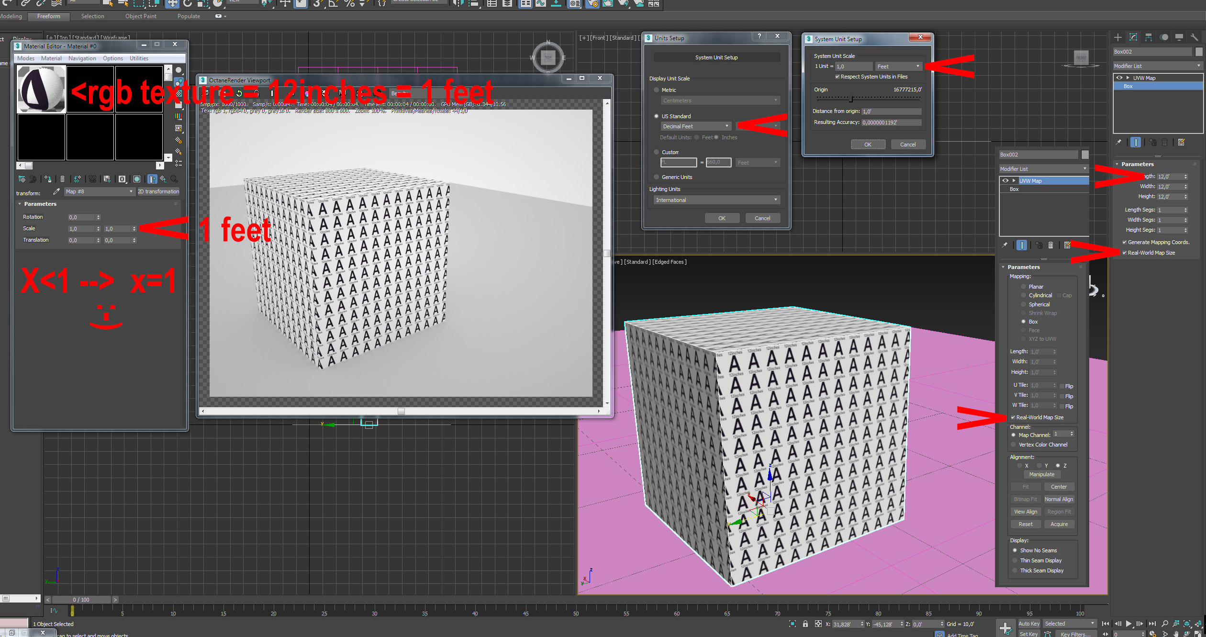This screenshot has height=637, width=1206.
Task: Open the Create tab plus icon
Action: click(x=1118, y=37)
